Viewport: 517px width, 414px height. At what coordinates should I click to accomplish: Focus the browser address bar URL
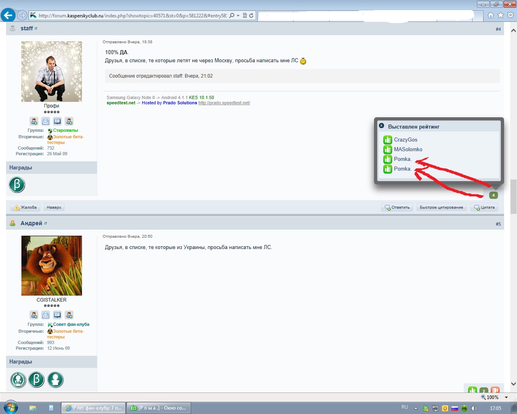[133, 16]
